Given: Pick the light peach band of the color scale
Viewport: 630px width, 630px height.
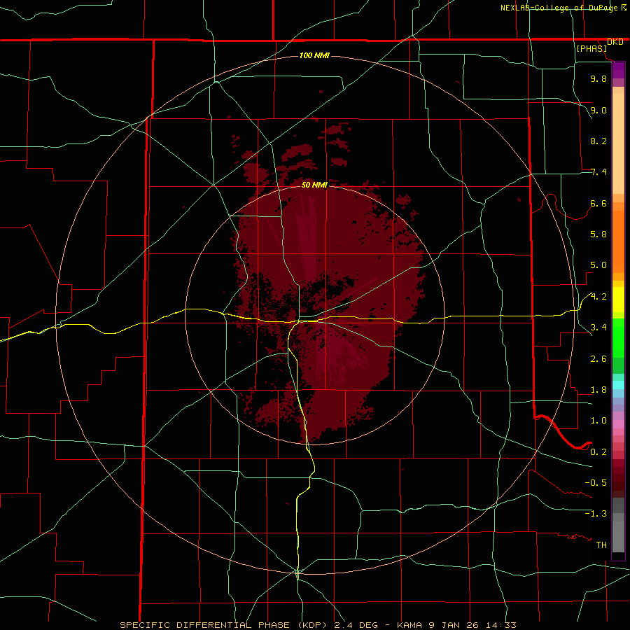Looking at the screenshot, I should coord(618,143).
